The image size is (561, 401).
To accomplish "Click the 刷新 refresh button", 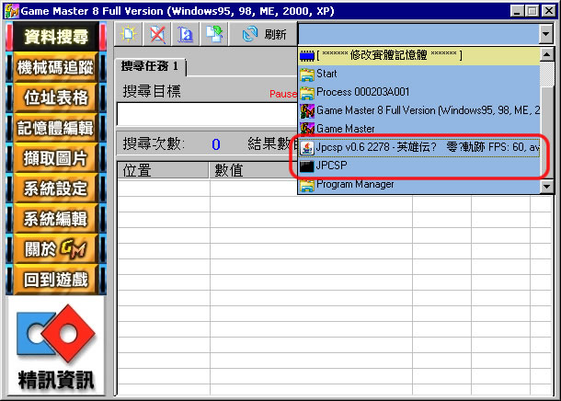I will 264,34.
